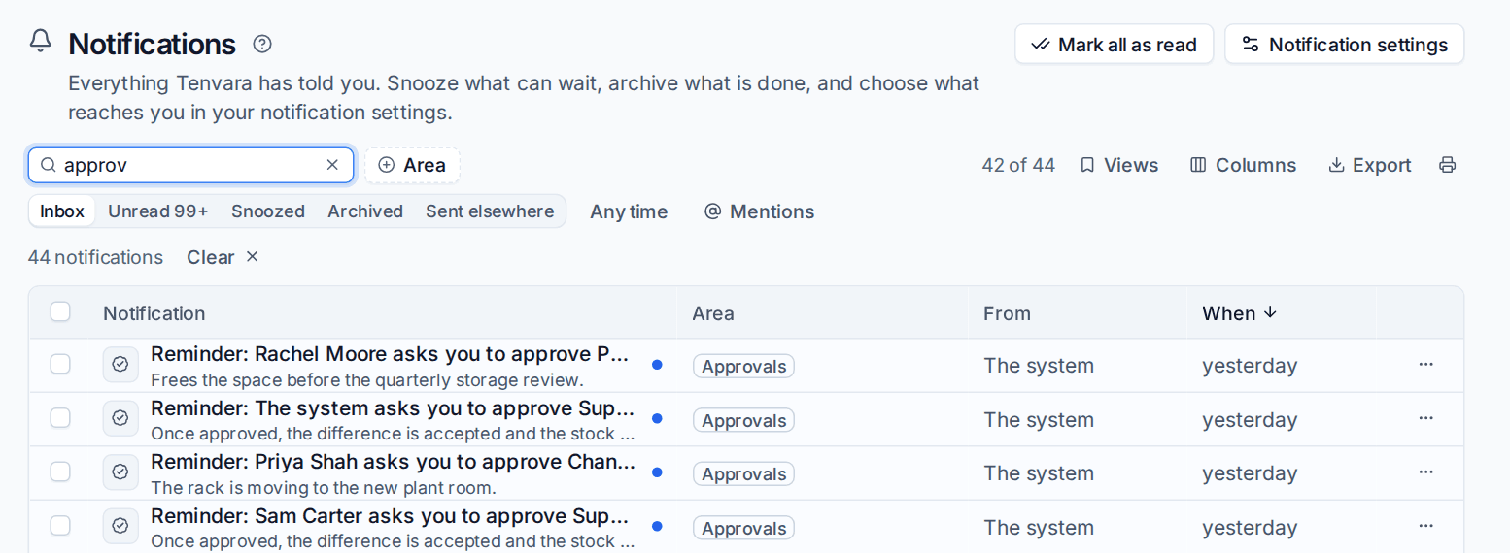
Task: Click the '44 notifications' count text
Action: point(95,257)
